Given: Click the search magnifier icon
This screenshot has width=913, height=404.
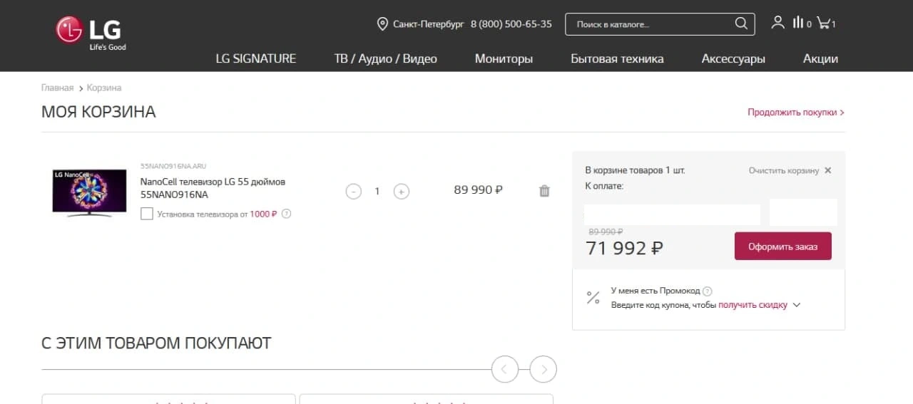Looking at the screenshot, I should (741, 24).
